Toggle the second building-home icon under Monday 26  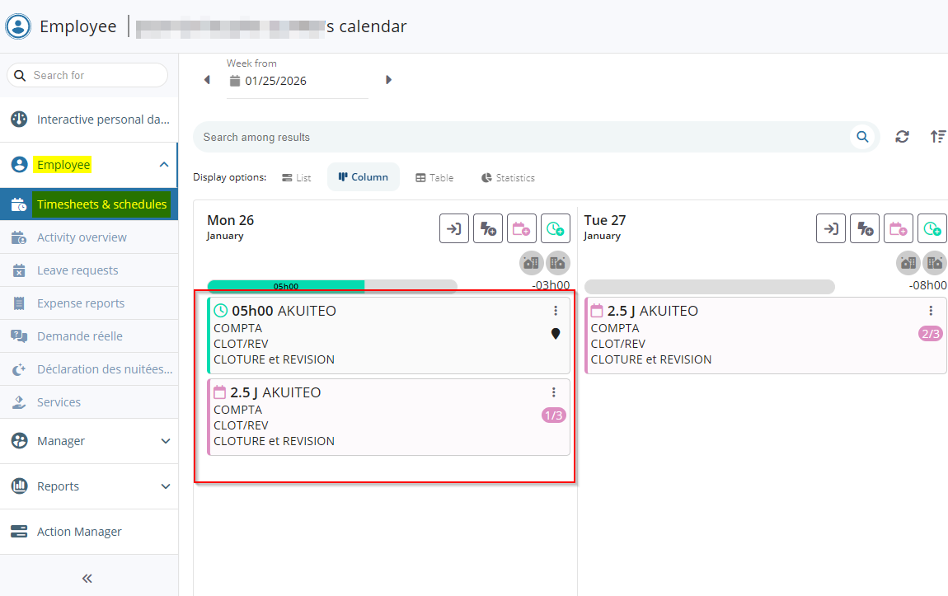point(558,263)
